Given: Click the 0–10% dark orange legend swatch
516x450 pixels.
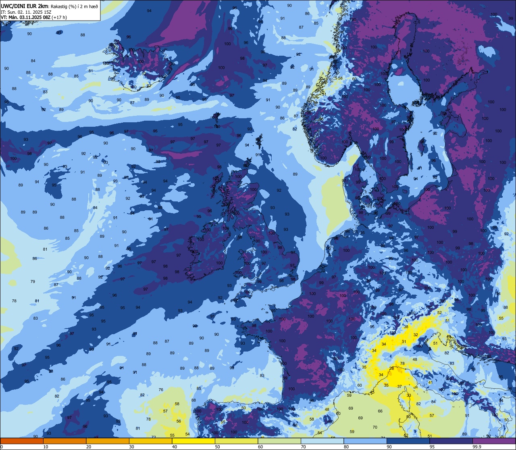Looking at the screenshot, I should pyautogui.click(x=22, y=441).
